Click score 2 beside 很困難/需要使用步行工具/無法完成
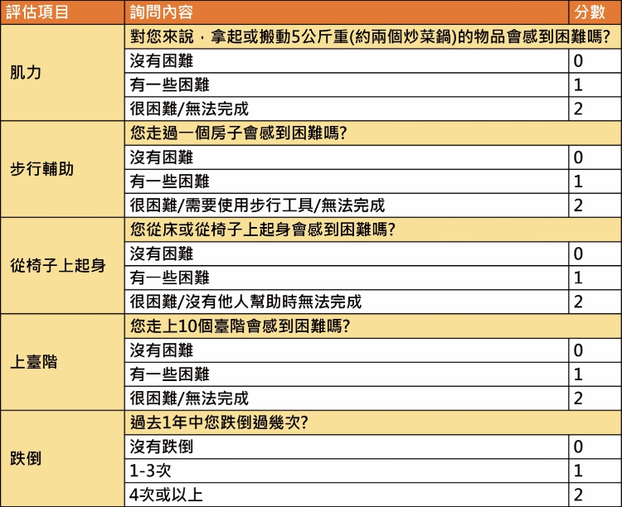Image resolution: width=622 pixels, height=507 pixels. pos(595,205)
